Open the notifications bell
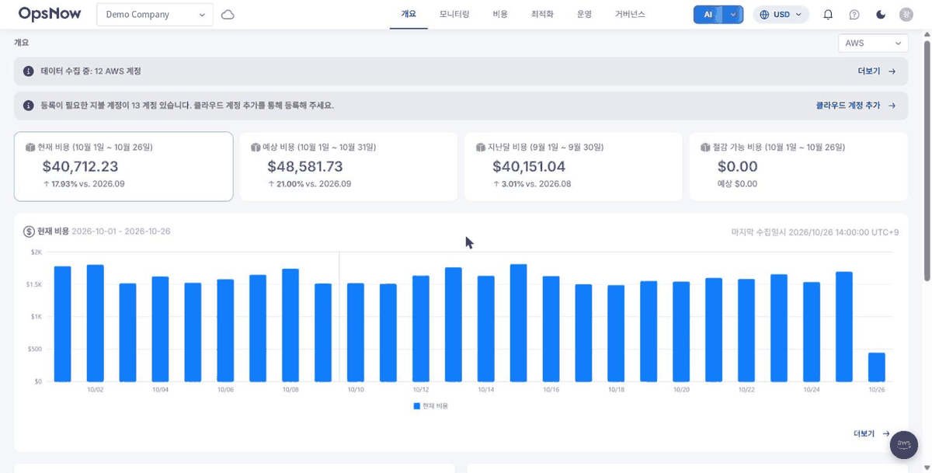The image size is (932, 473). click(x=828, y=15)
